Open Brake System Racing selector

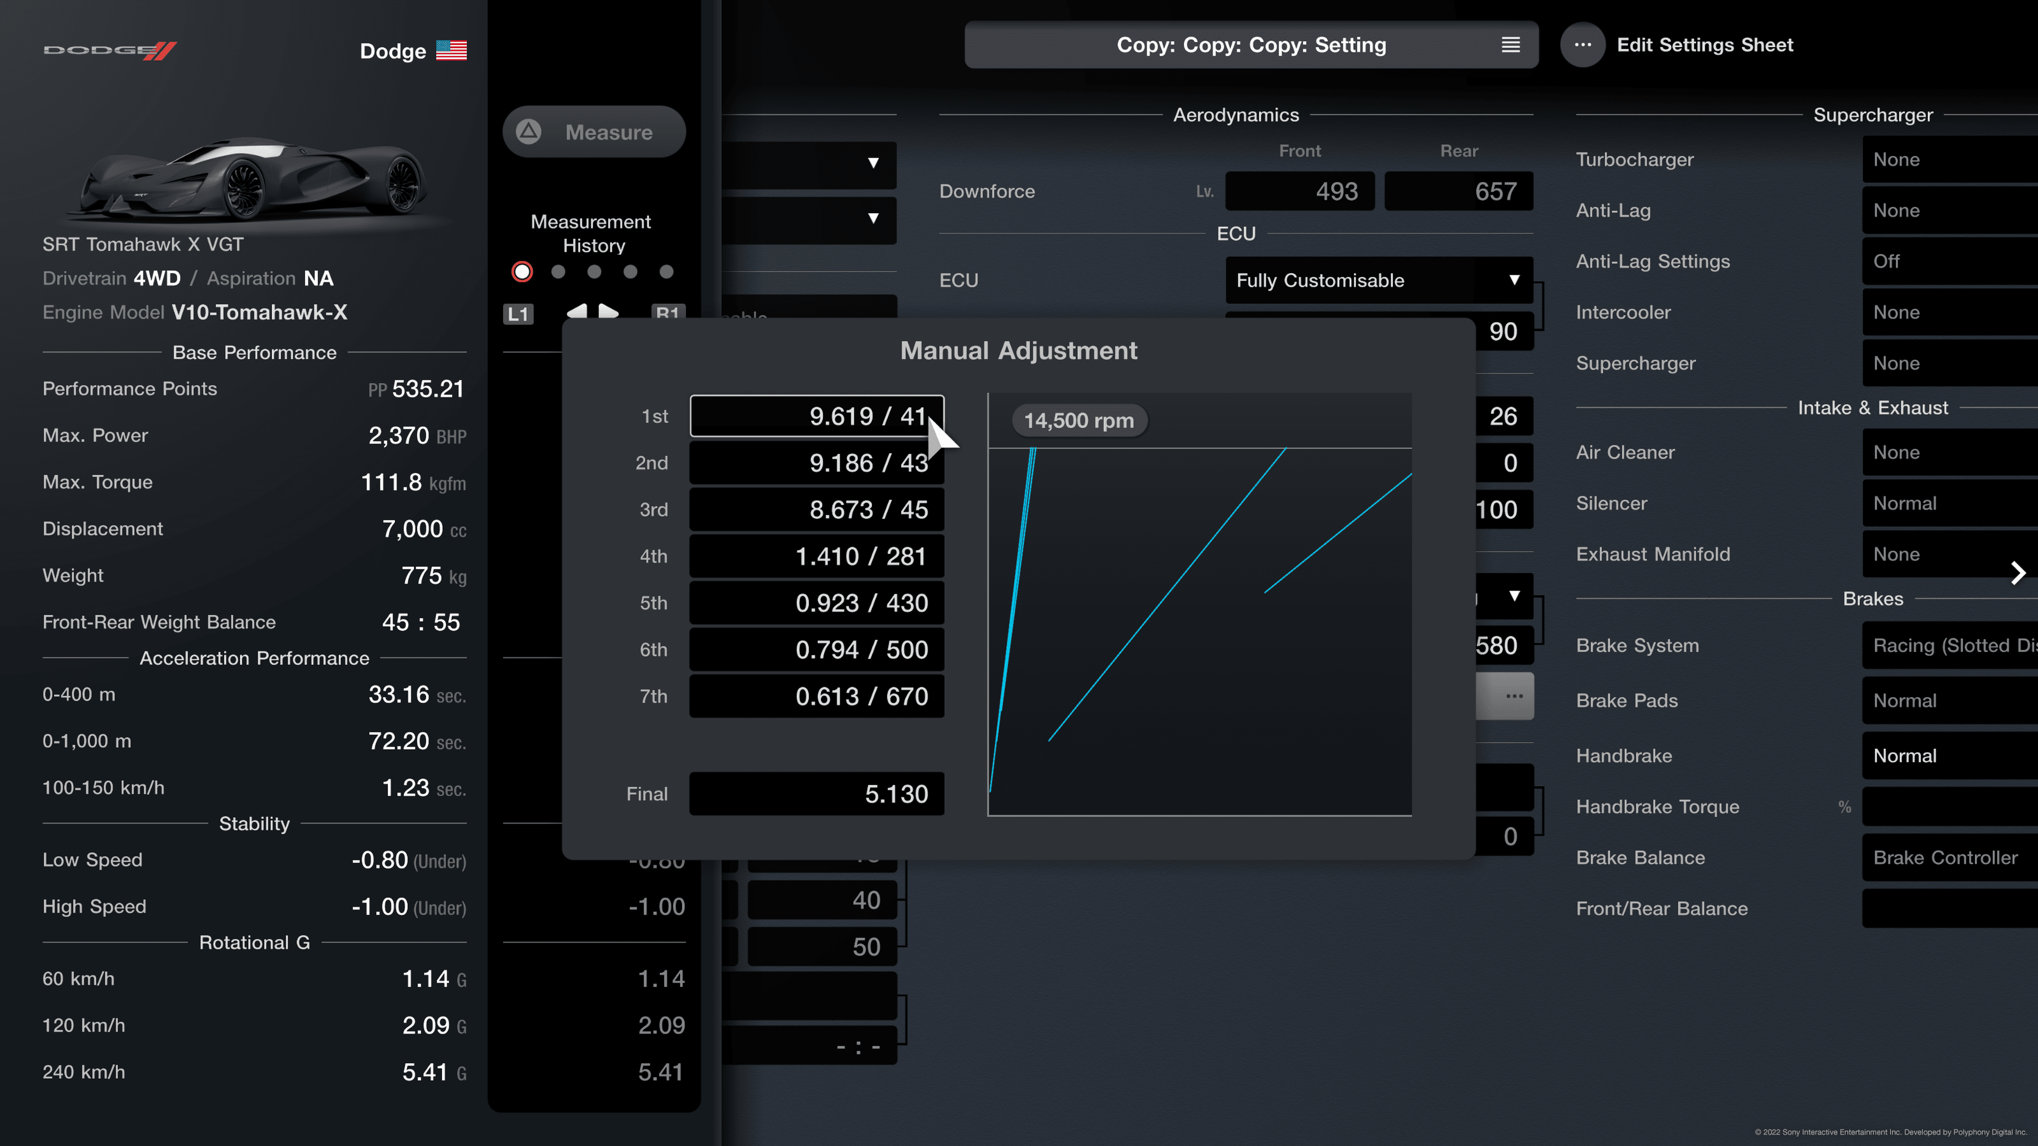point(1950,645)
